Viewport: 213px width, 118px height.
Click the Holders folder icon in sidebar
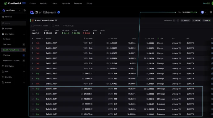pyautogui.click(x=3, y=82)
